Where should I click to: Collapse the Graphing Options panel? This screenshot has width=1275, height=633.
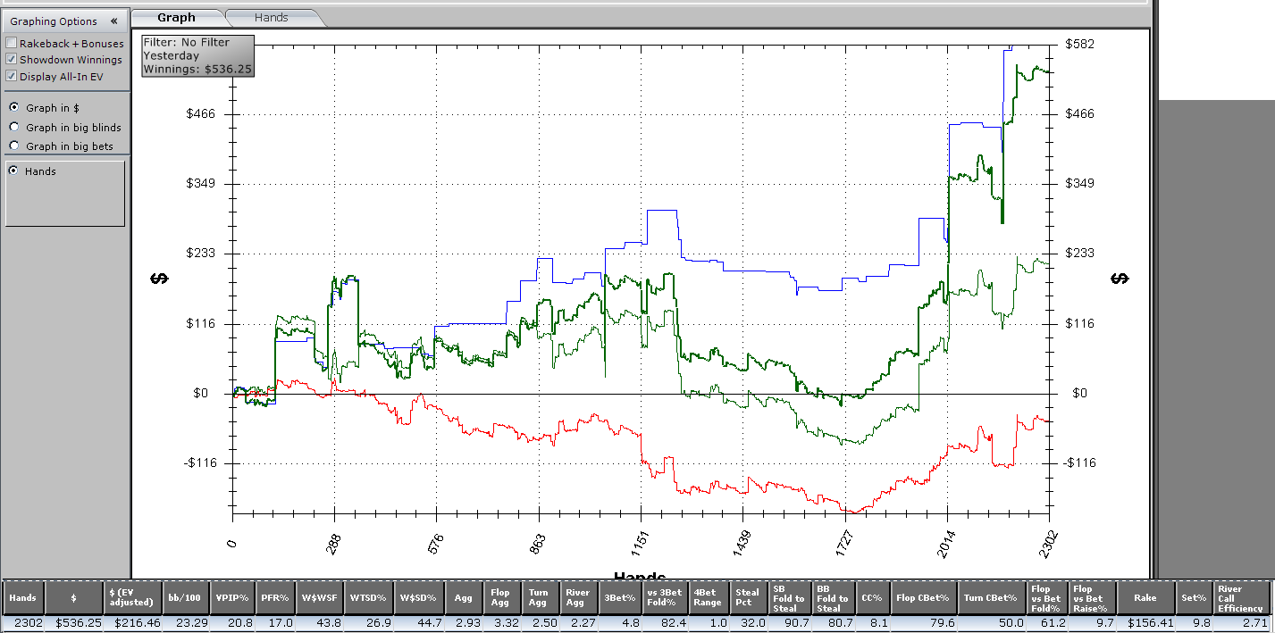click(113, 21)
